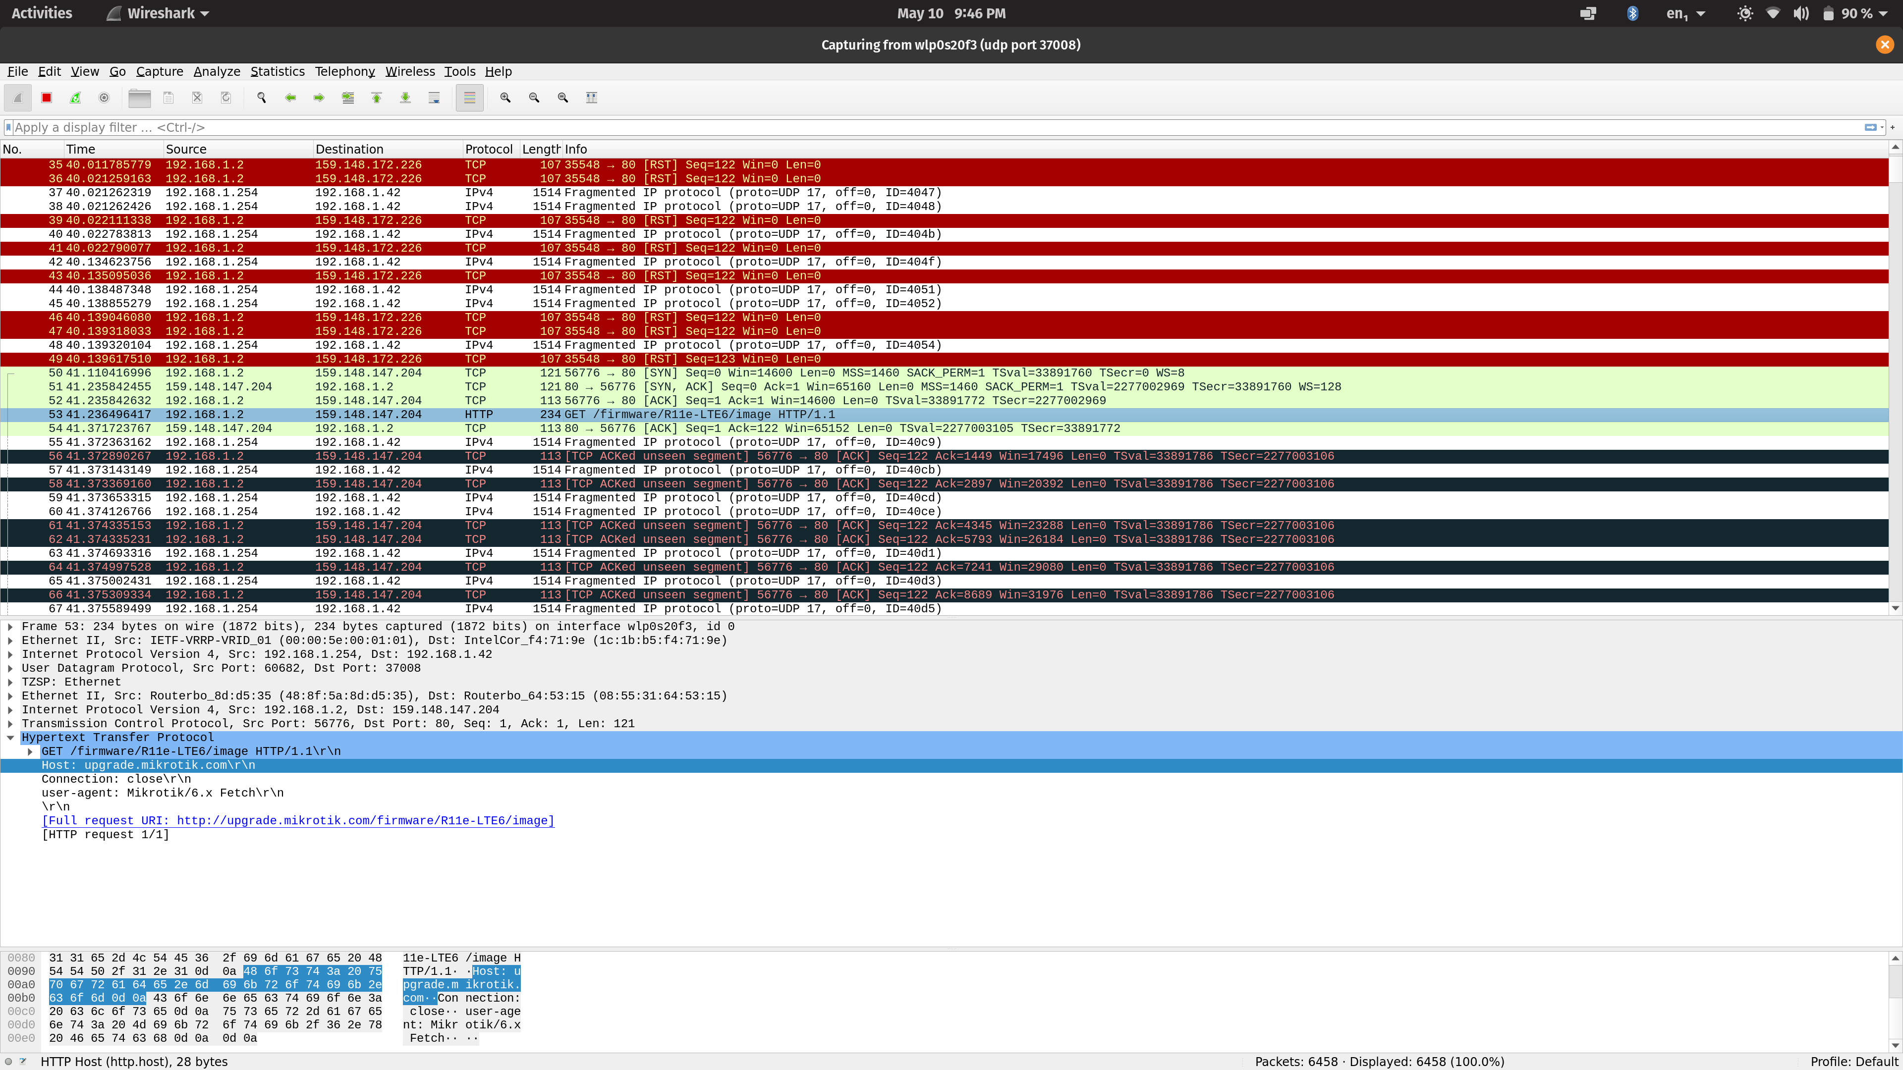Click the apply display filter arrow
The width and height of the screenshot is (1903, 1070).
[1870, 127]
